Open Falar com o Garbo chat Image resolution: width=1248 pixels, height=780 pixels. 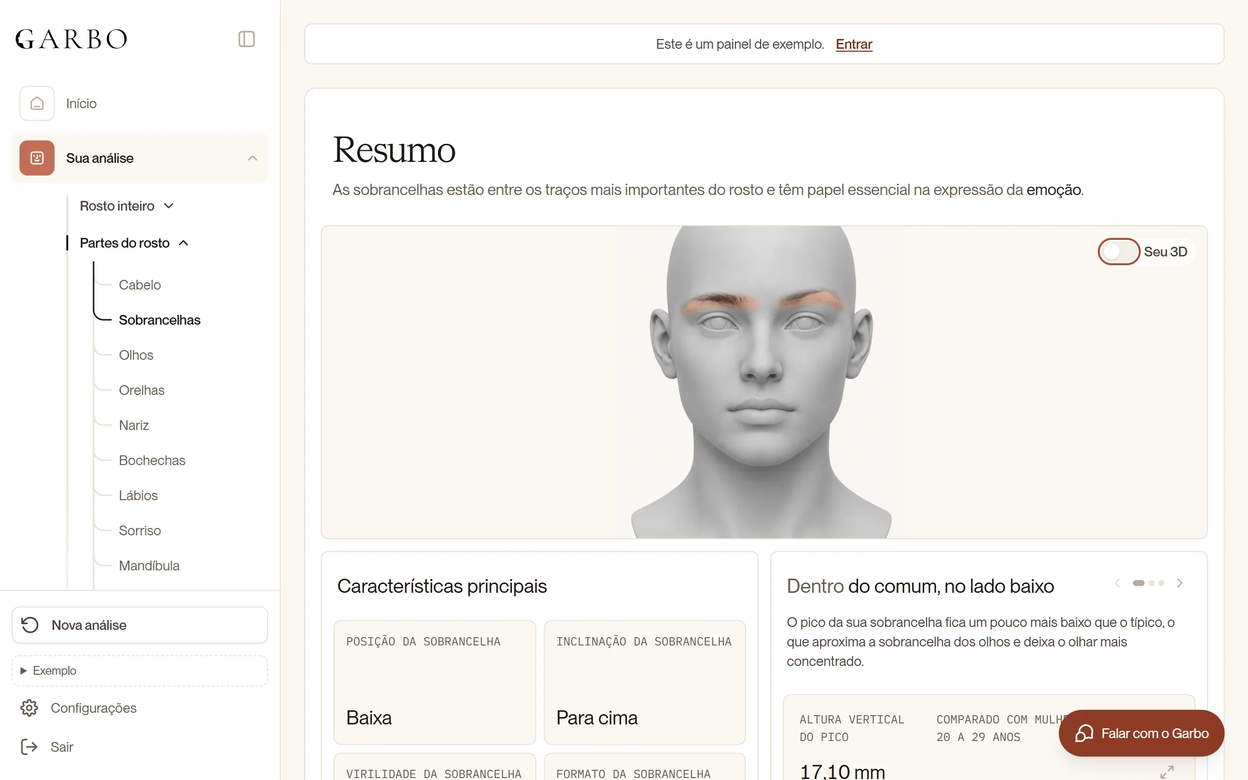1141,733
